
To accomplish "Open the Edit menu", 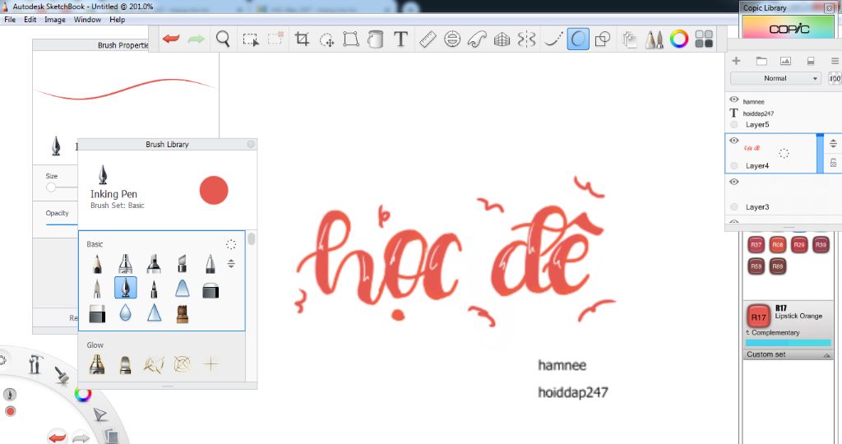I will [30, 20].
